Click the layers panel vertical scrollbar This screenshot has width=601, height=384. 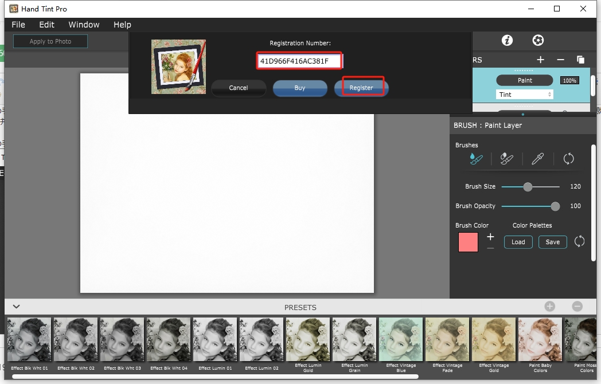[x=593, y=84]
